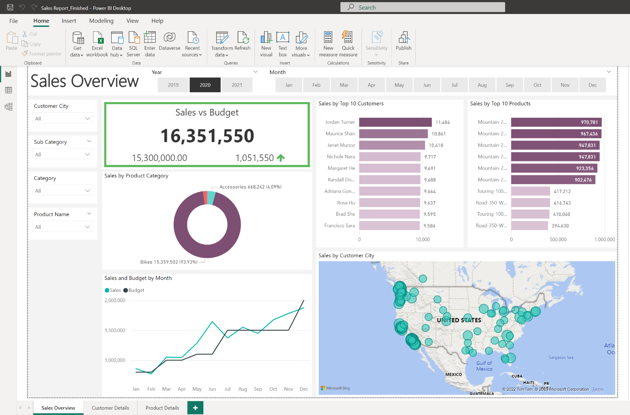Screen dimensions: 630x415
Task: Open Transform data
Action: (x=222, y=43)
